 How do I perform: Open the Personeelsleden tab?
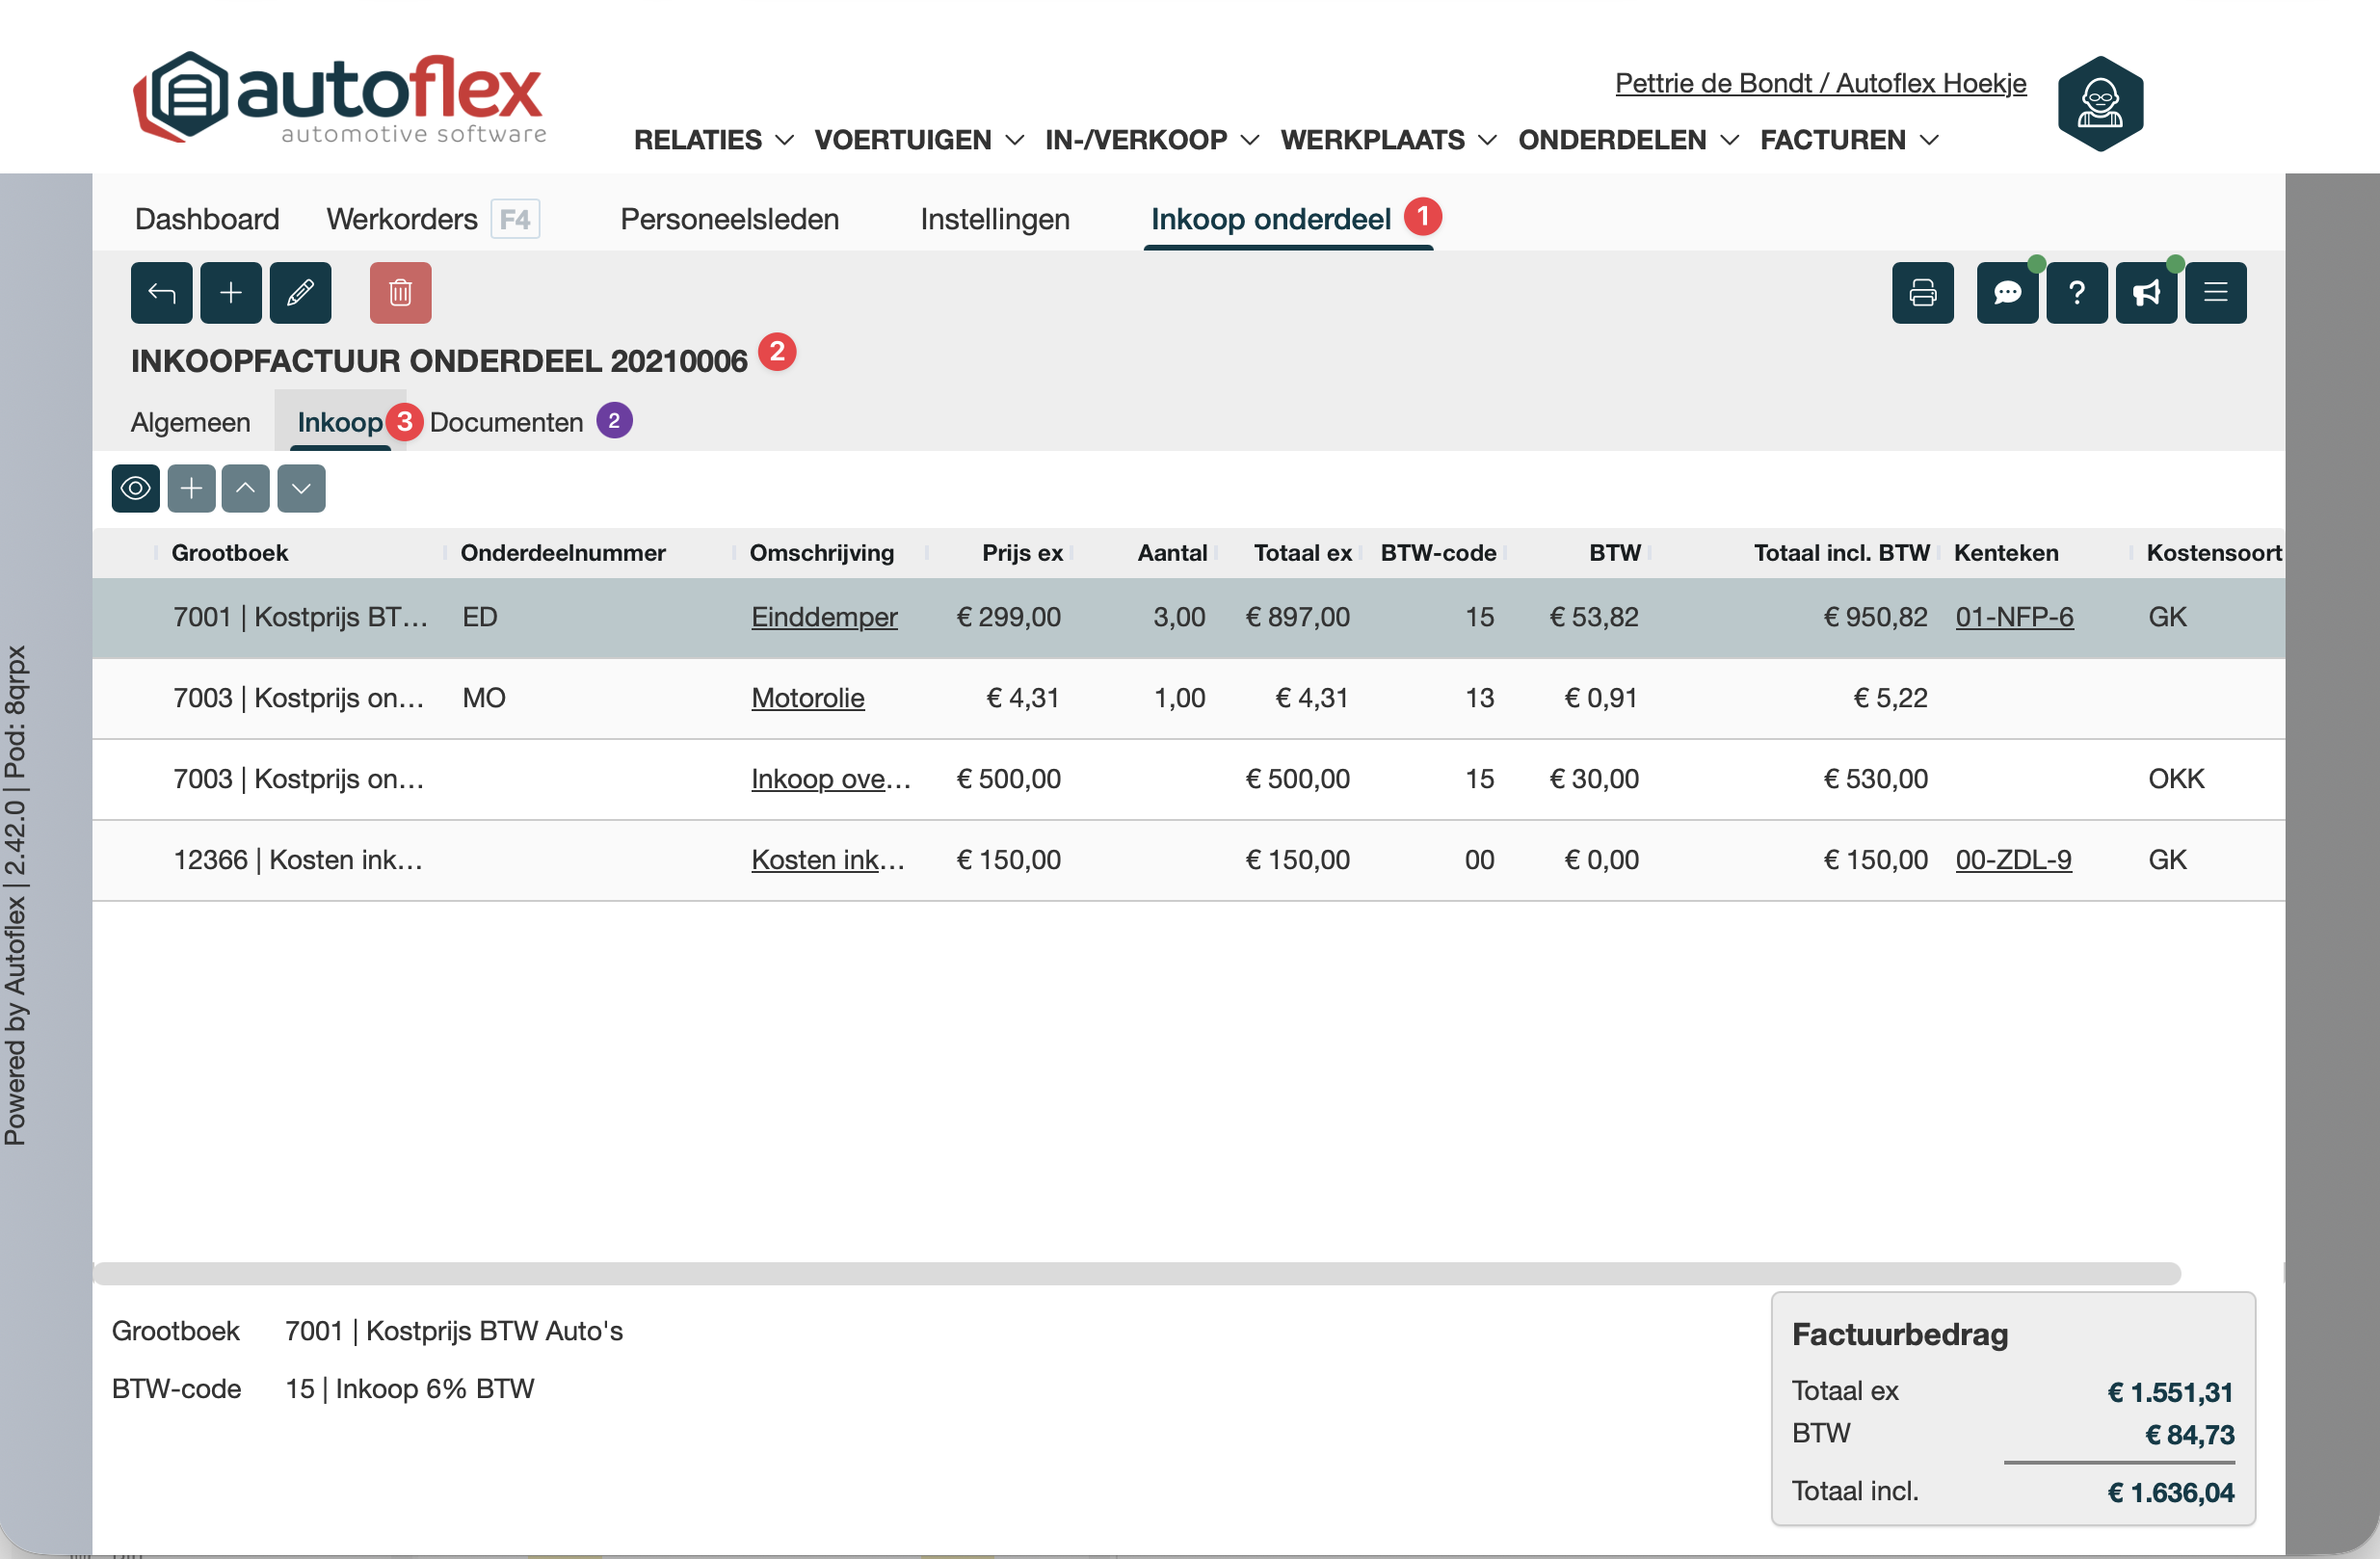pyautogui.click(x=730, y=219)
